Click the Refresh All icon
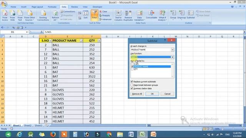Image resolution: width=246 pixels, height=138 pixels. [x=55, y=15]
